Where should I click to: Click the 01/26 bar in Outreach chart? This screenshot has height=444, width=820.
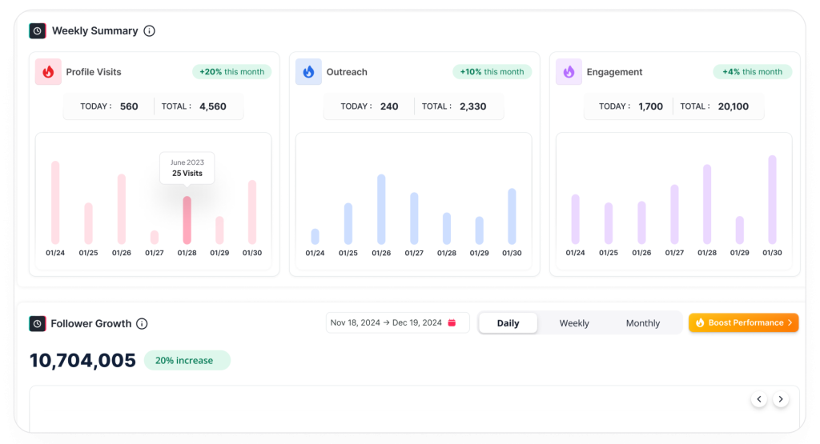tap(381, 210)
